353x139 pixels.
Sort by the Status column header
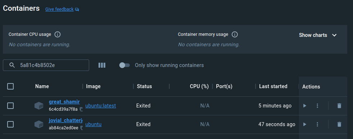click(x=144, y=86)
